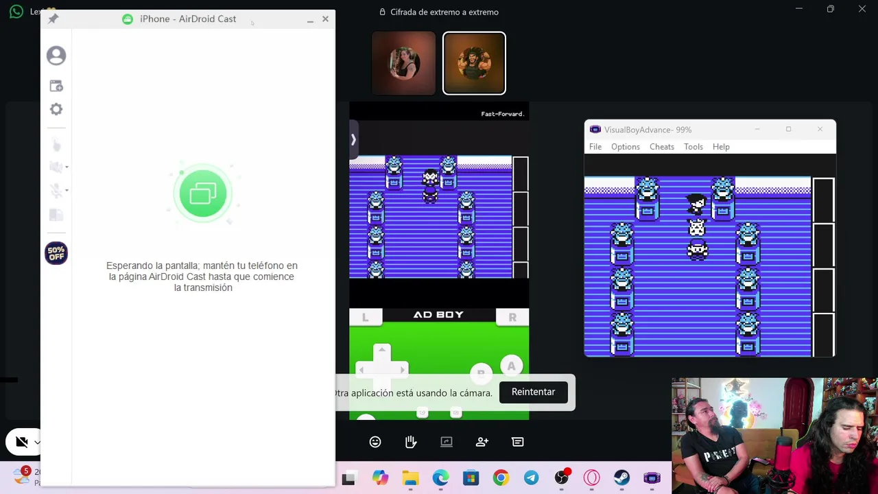Switch to OBS Studio on the taskbar
This screenshot has height=494, width=878.
(x=562, y=478)
